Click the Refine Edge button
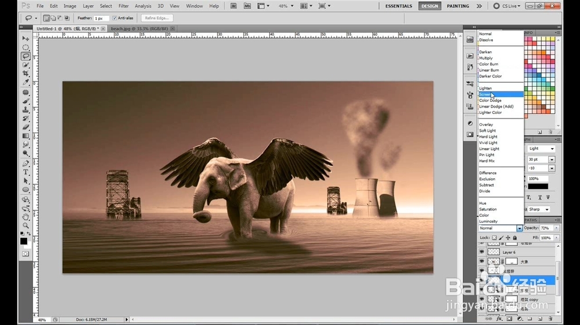The height and width of the screenshot is (325, 580). click(x=157, y=18)
